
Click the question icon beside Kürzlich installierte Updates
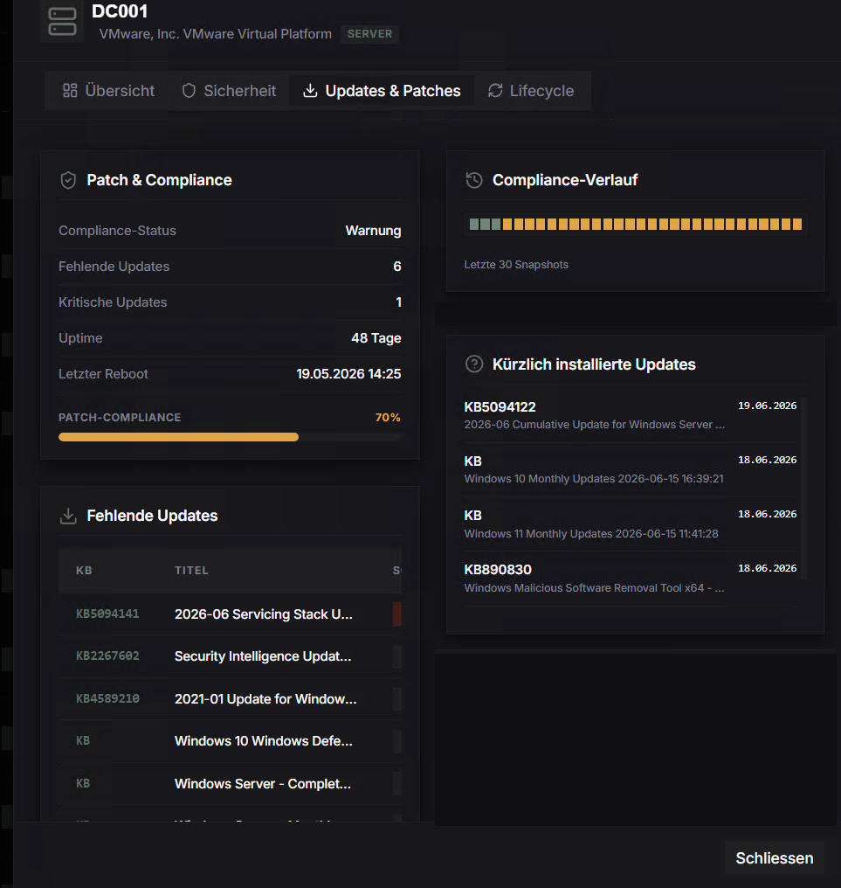[x=474, y=364]
